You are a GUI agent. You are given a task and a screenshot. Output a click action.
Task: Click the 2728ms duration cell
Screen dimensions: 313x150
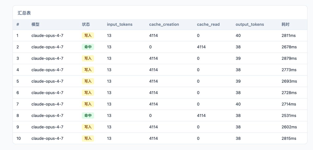289,93
